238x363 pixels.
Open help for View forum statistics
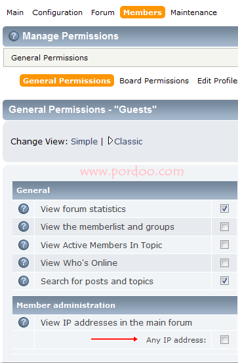pos(24,209)
